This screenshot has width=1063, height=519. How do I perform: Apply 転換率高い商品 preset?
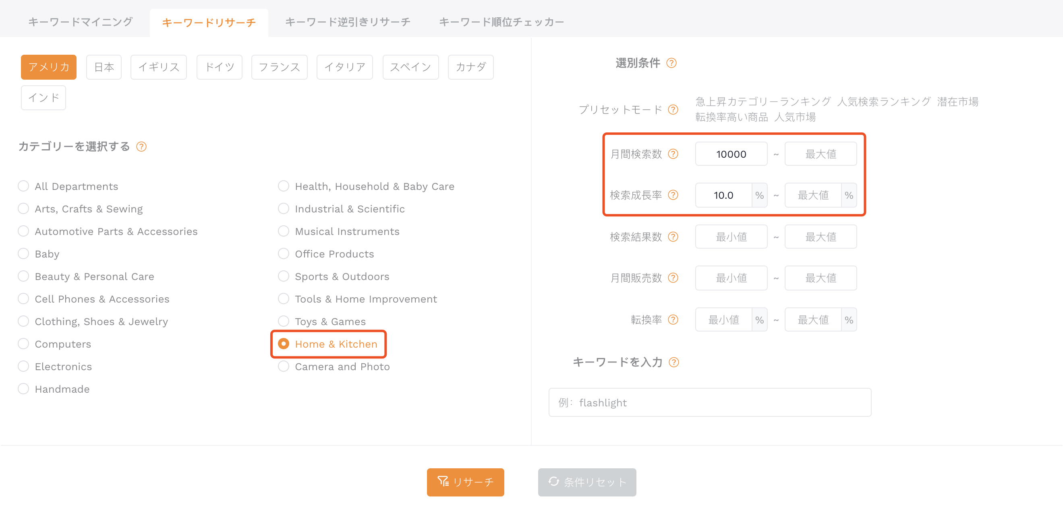pos(731,117)
